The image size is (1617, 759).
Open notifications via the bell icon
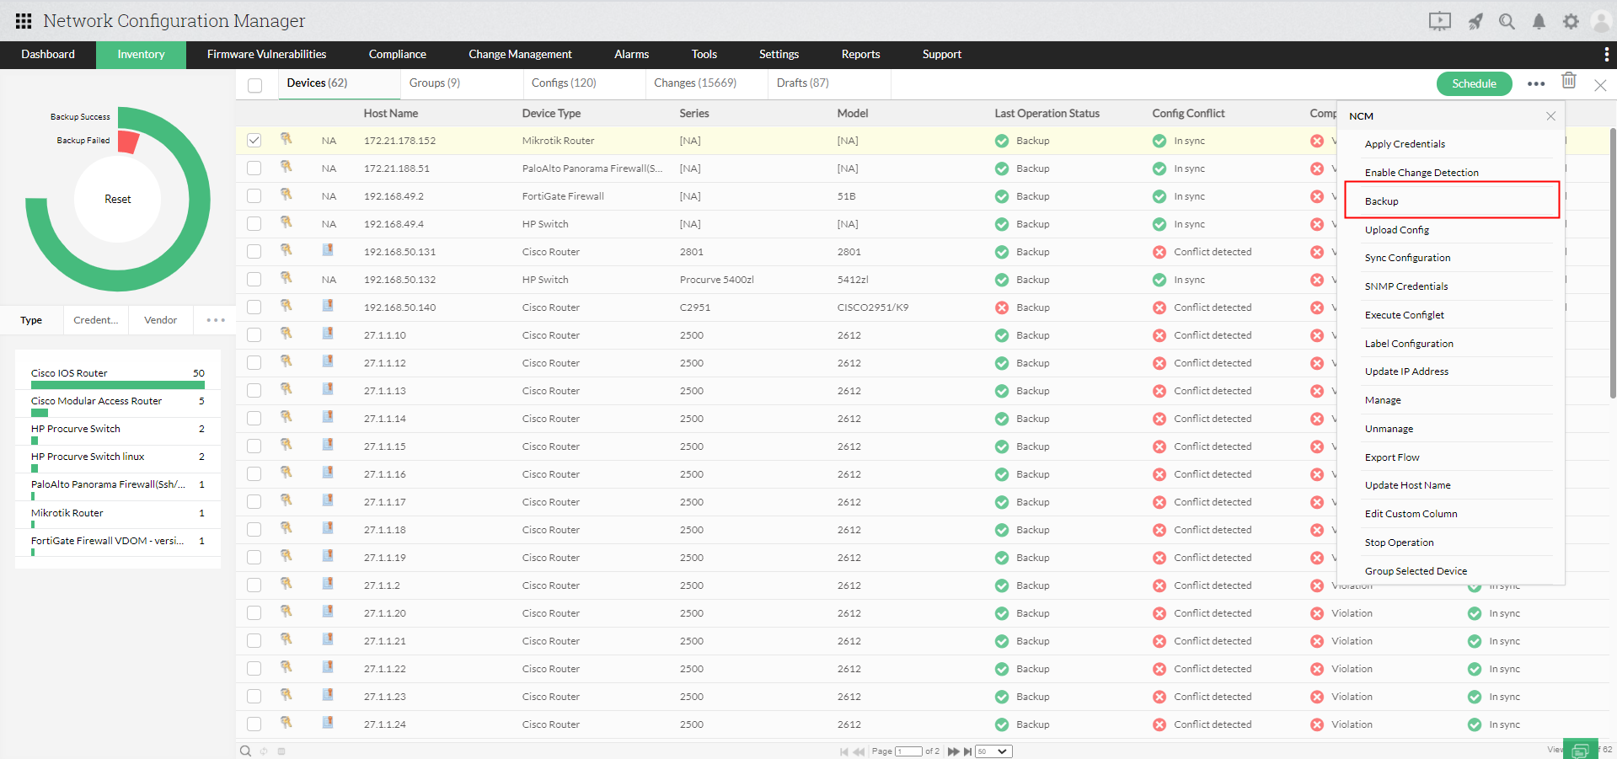click(x=1539, y=21)
